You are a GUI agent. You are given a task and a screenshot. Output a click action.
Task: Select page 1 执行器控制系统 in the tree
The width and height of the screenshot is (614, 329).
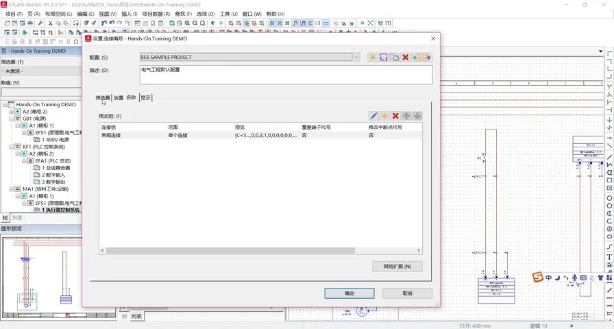point(61,210)
